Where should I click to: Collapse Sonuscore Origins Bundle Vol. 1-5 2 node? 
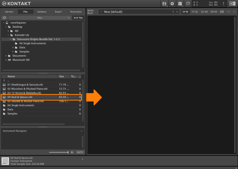pos(10,39)
